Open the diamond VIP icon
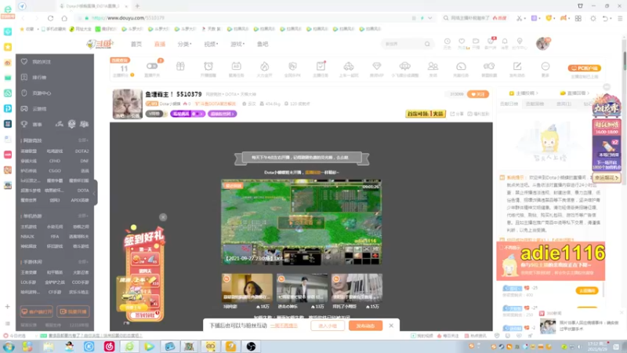 click(377, 66)
